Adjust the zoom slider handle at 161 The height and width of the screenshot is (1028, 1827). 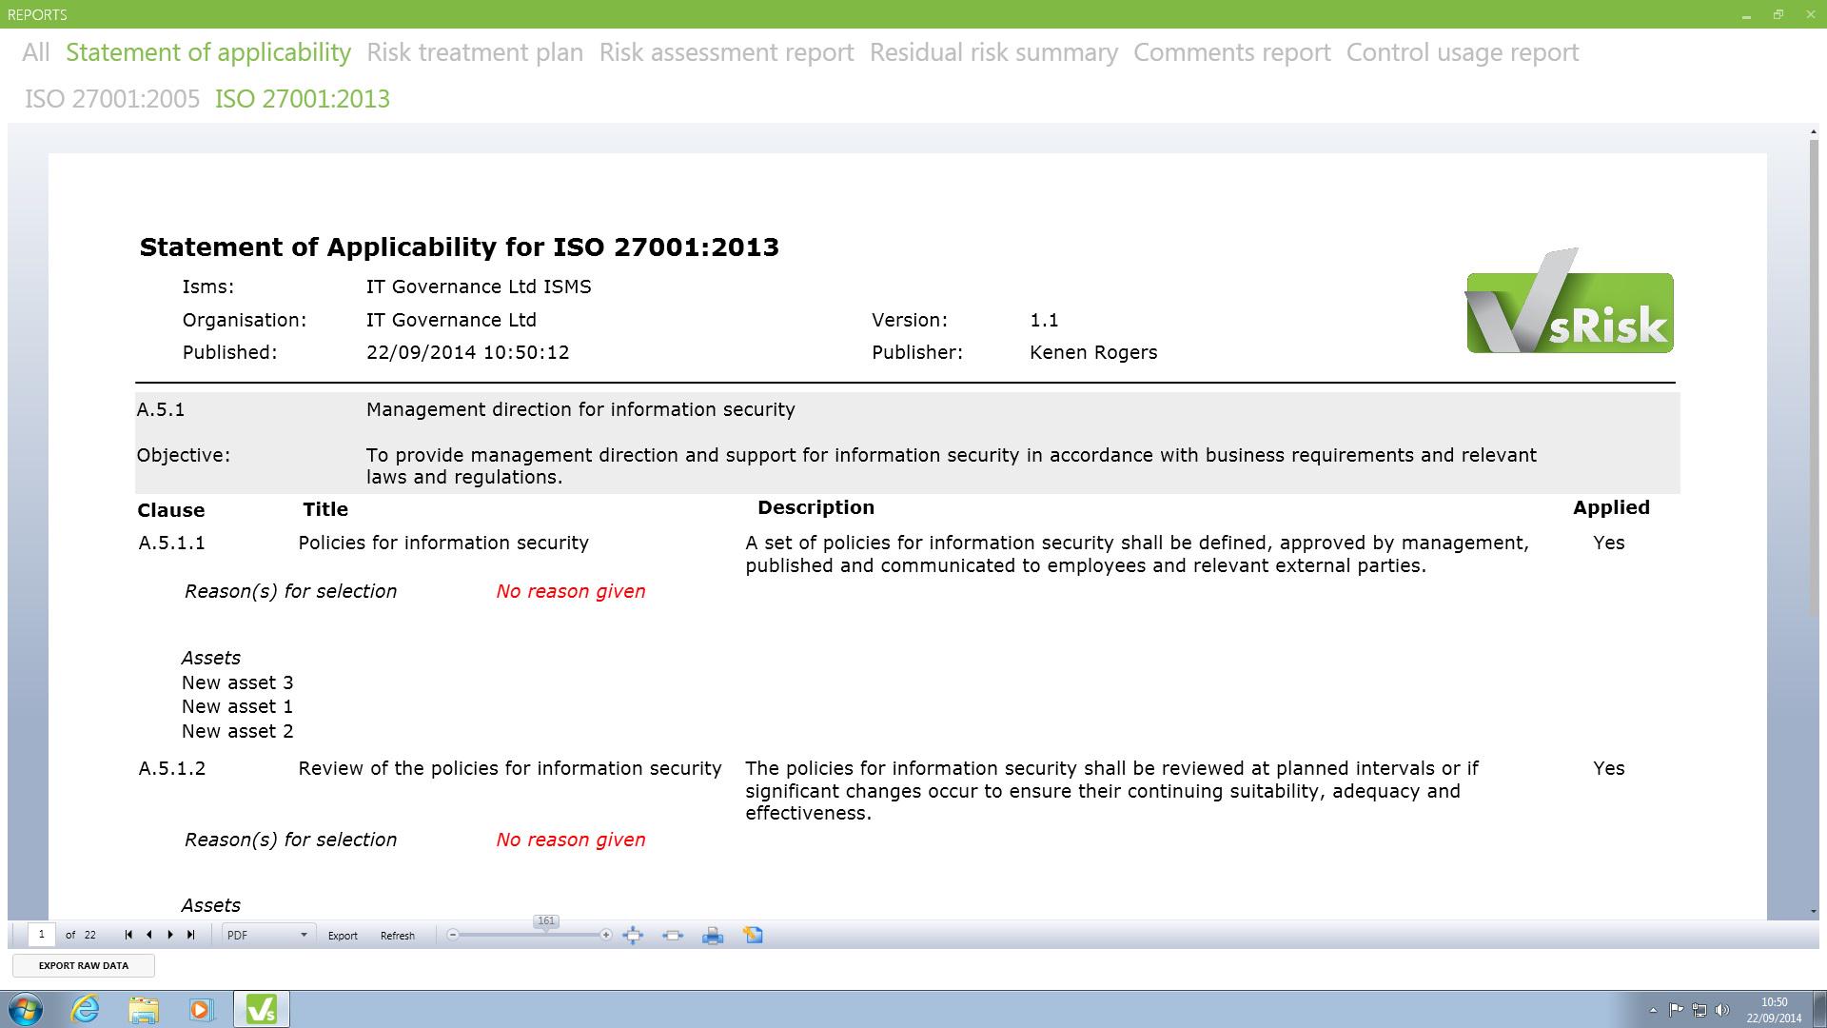coord(546,923)
